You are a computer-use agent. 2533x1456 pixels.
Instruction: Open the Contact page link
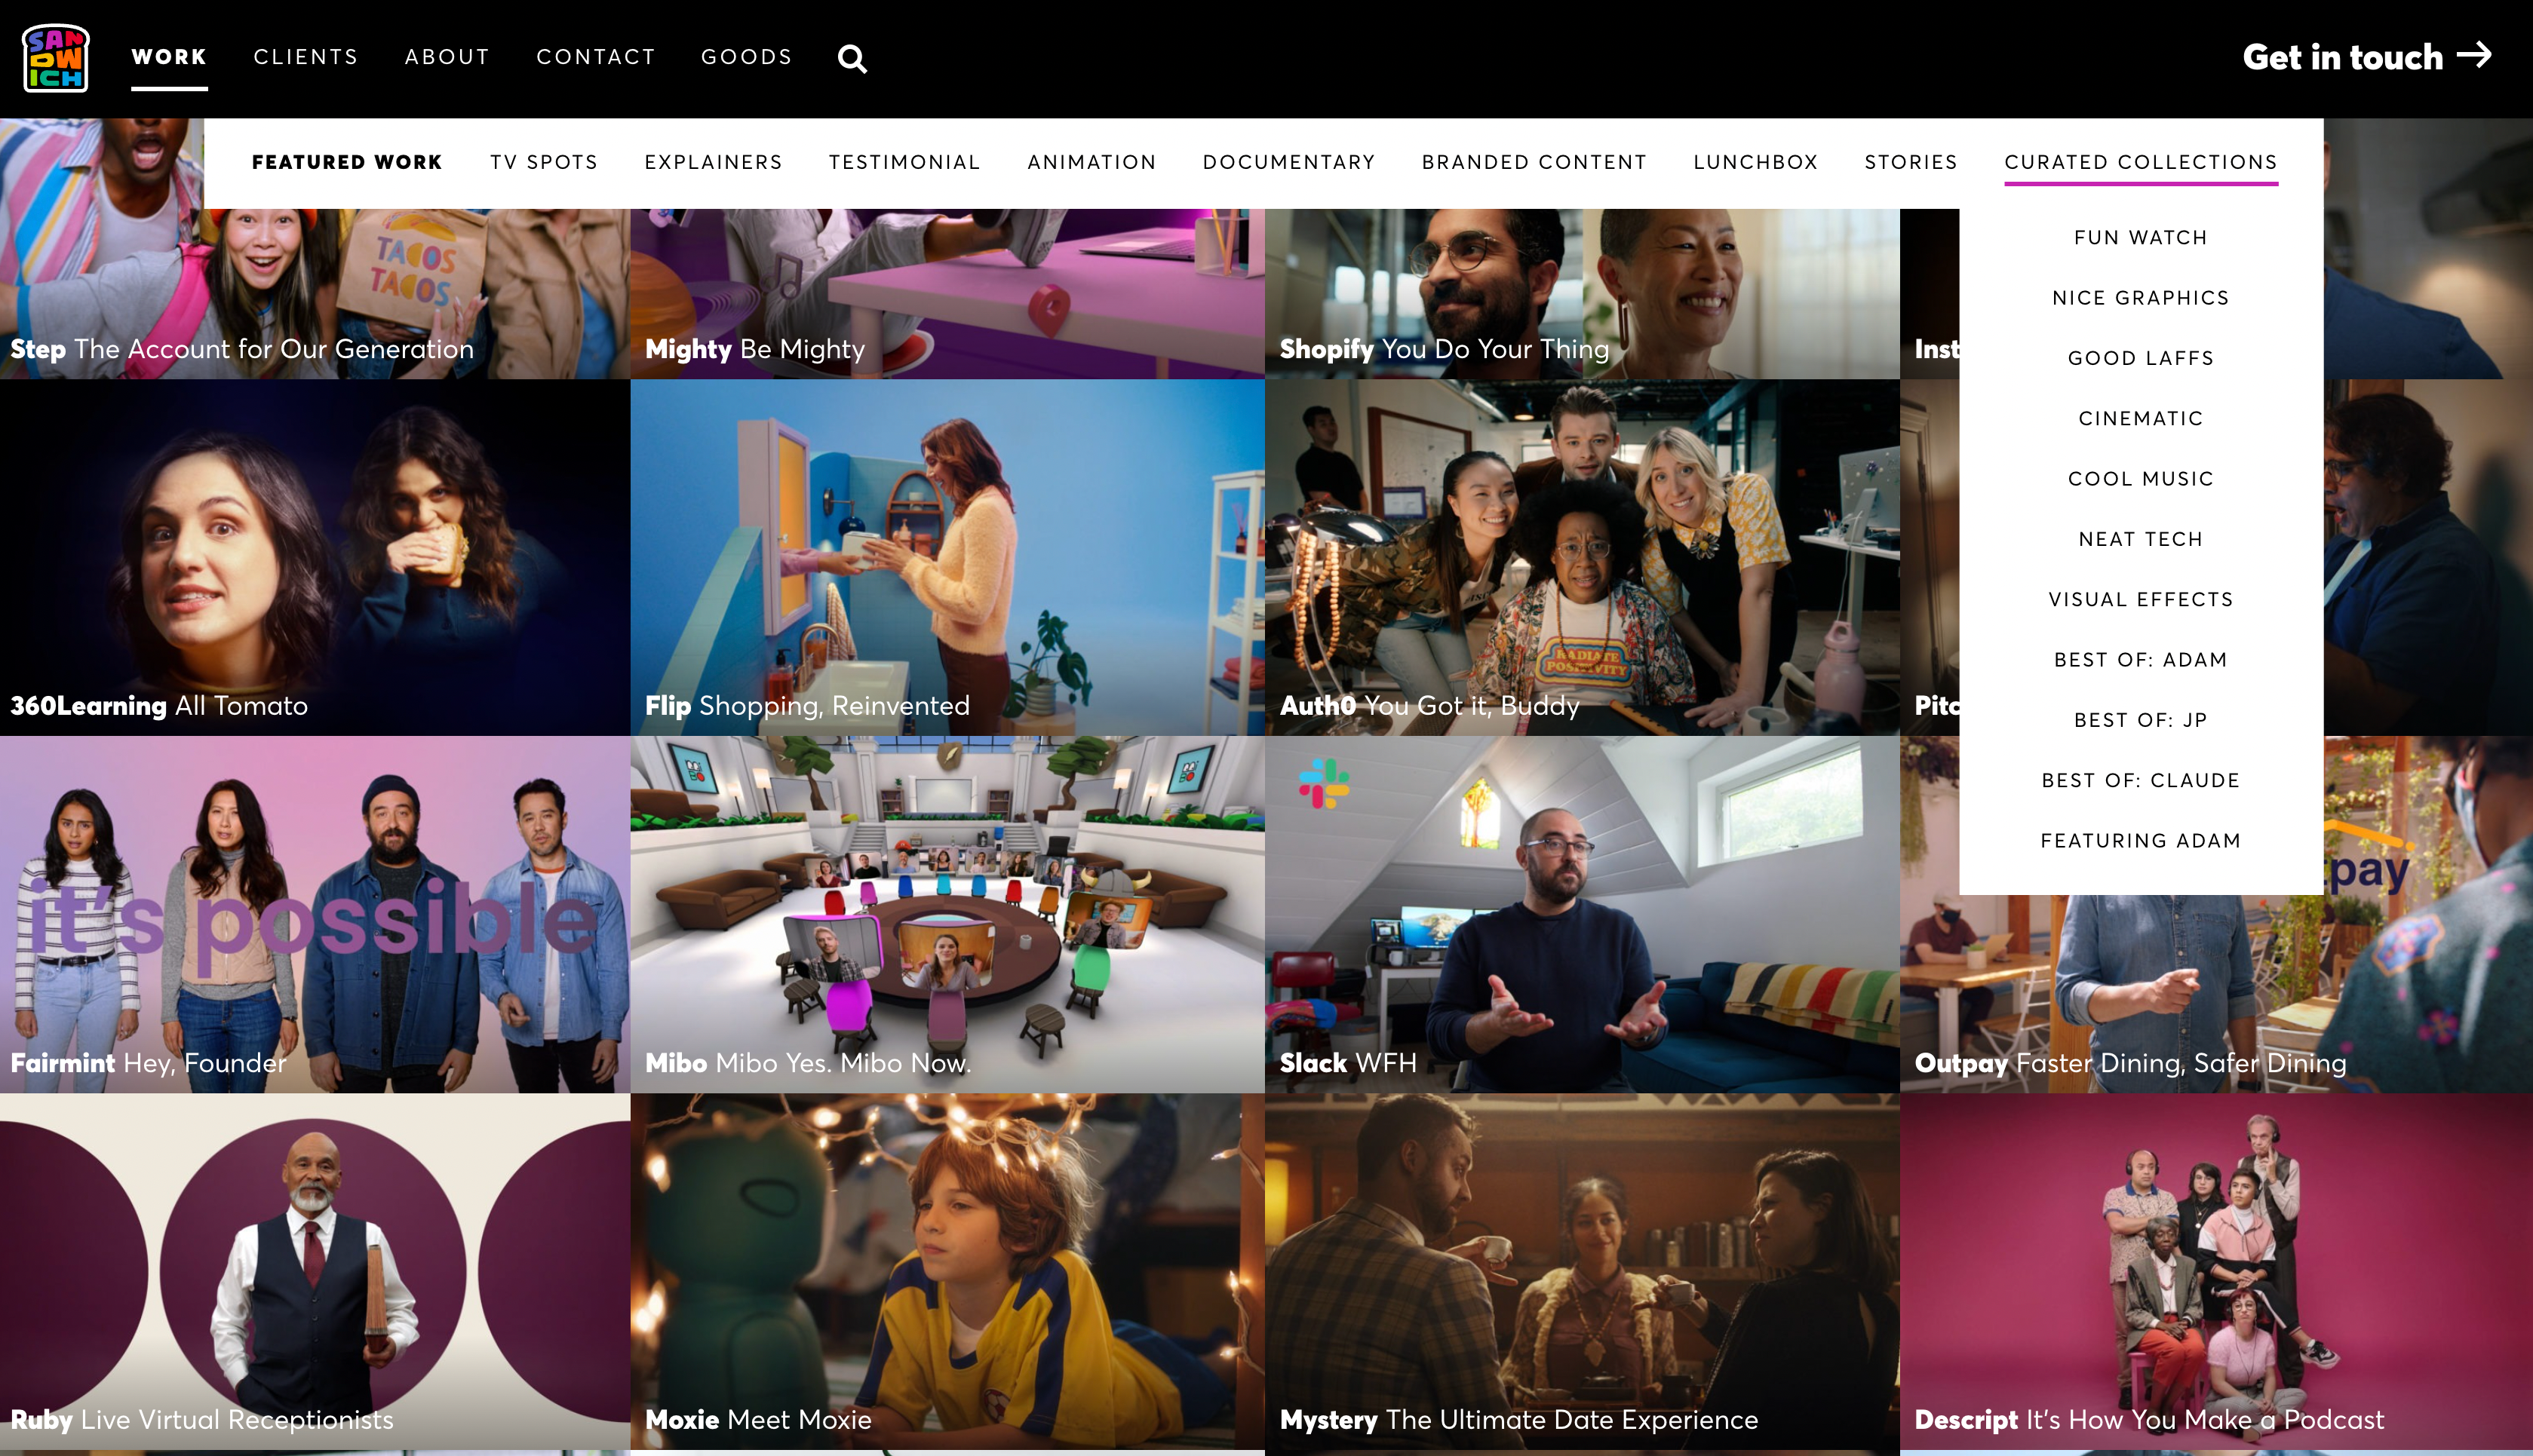(595, 57)
